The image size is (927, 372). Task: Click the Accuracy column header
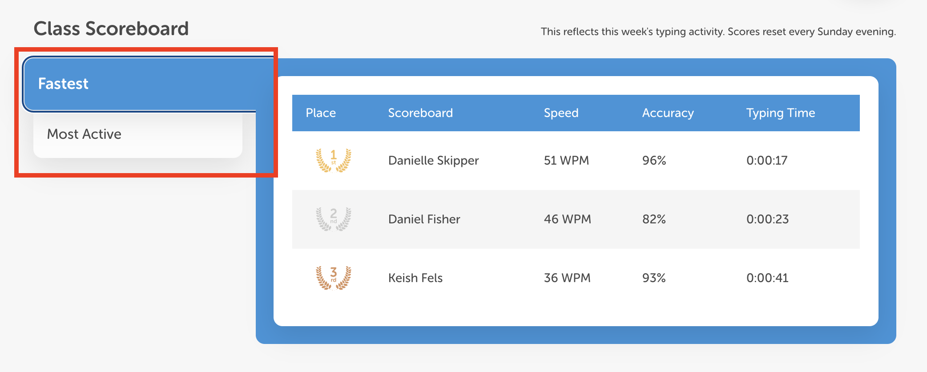point(668,113)
